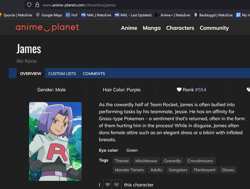
Task: Click the 'Hair Color: Purple' text
Action: coord(122,90)
